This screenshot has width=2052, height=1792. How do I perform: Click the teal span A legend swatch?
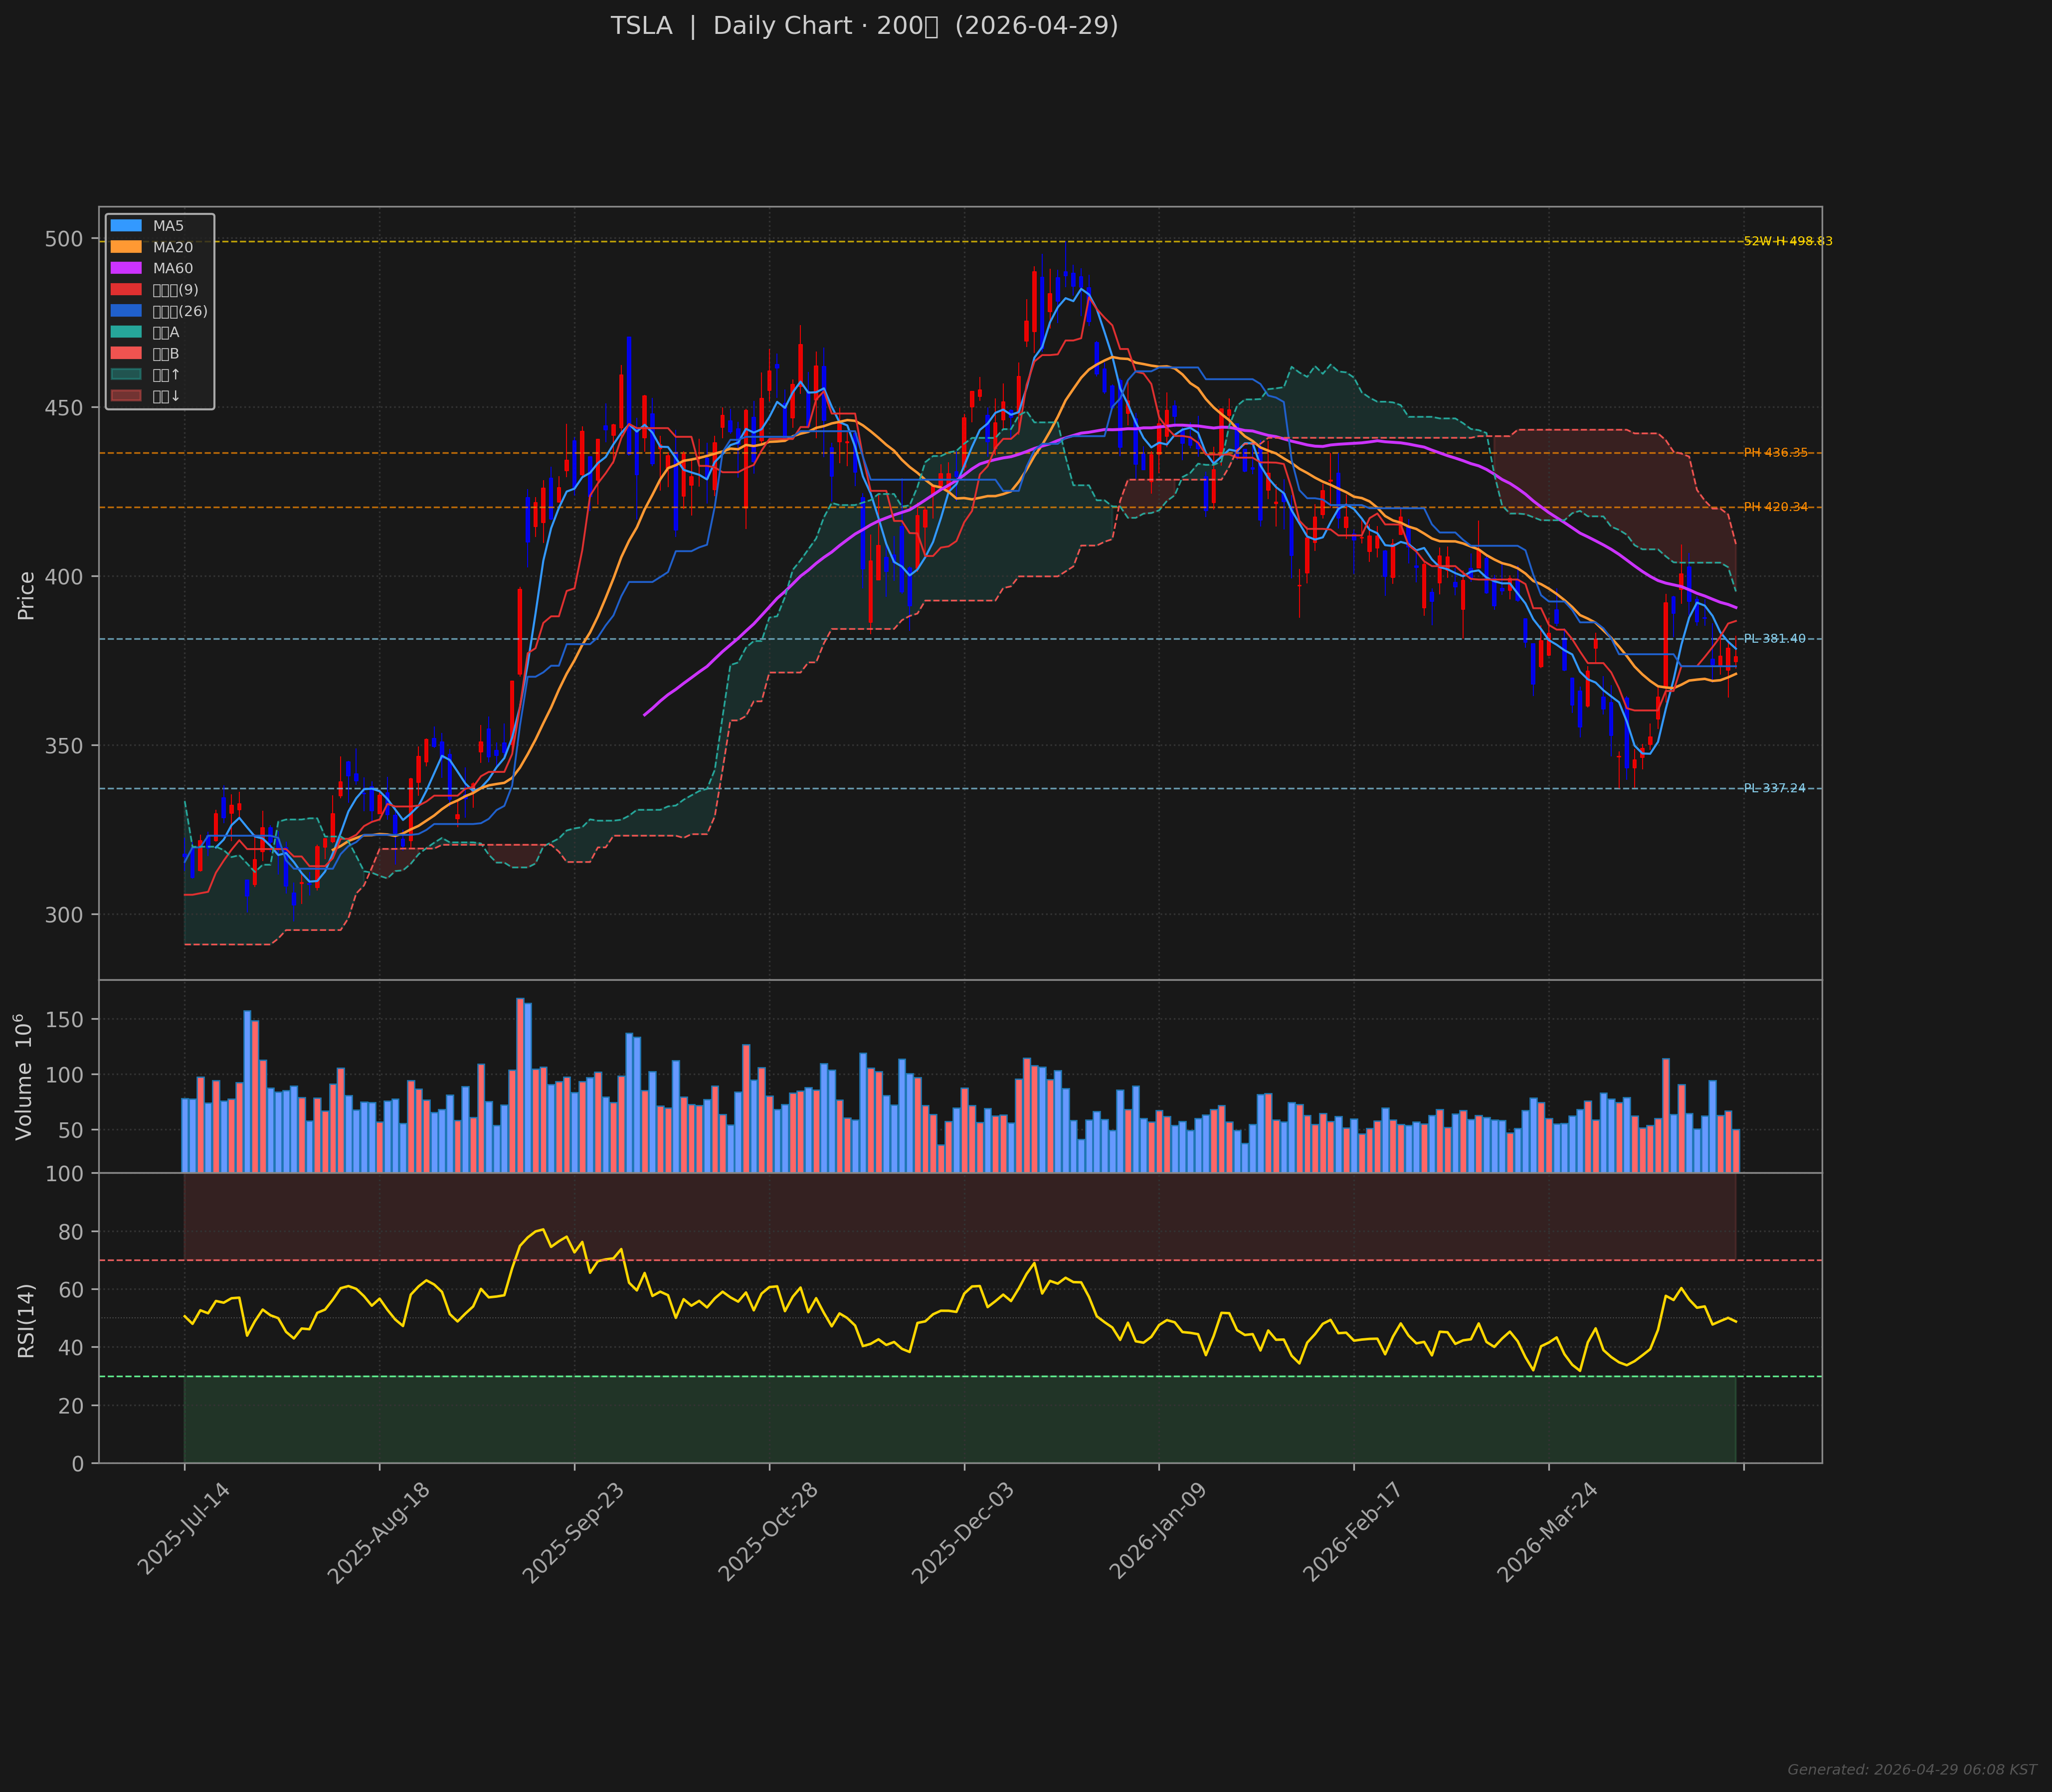pos(126,332)
